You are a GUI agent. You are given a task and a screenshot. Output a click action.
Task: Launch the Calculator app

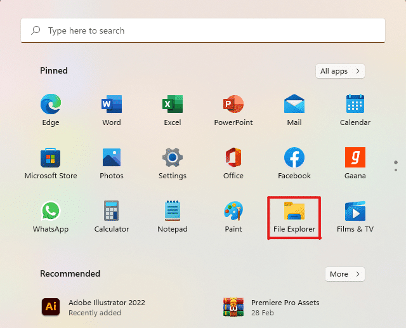coord(112,217)
